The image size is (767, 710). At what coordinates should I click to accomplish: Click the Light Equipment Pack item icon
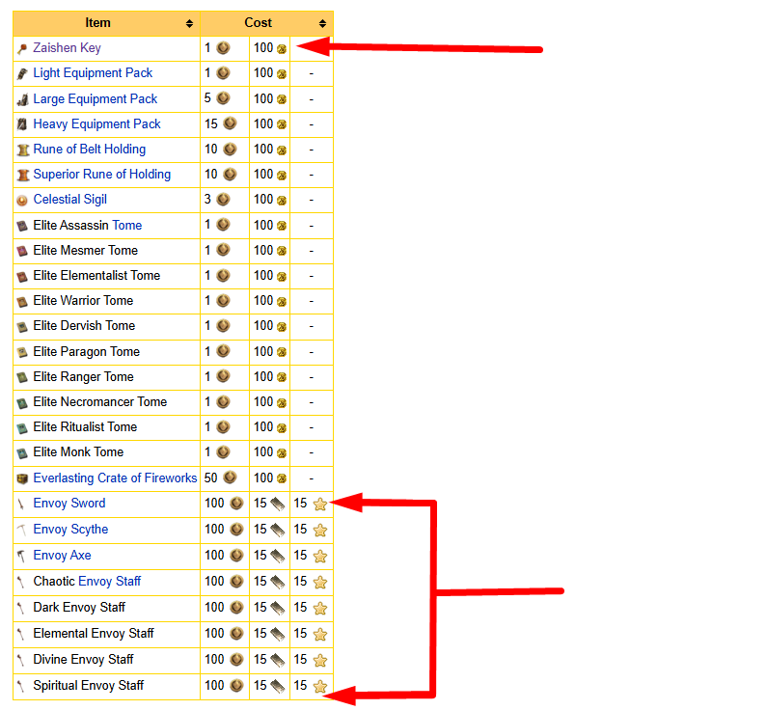22,74
